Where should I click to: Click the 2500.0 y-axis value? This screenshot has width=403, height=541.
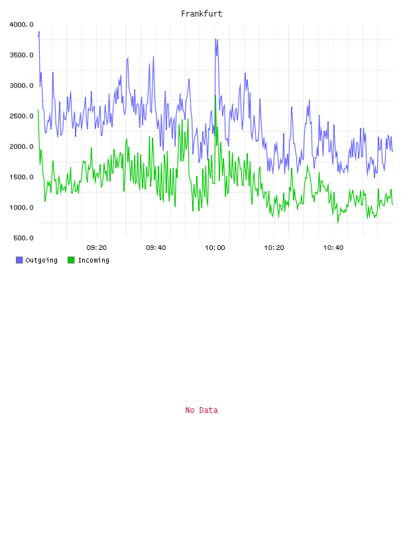click(21, 116)
